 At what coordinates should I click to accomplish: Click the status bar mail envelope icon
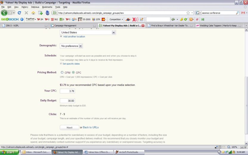[224, 147]
